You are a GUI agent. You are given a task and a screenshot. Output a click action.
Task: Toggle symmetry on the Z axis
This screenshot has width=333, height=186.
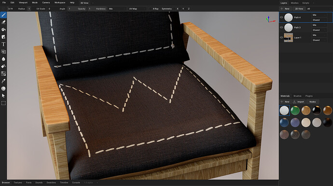[x=189, y=9]
